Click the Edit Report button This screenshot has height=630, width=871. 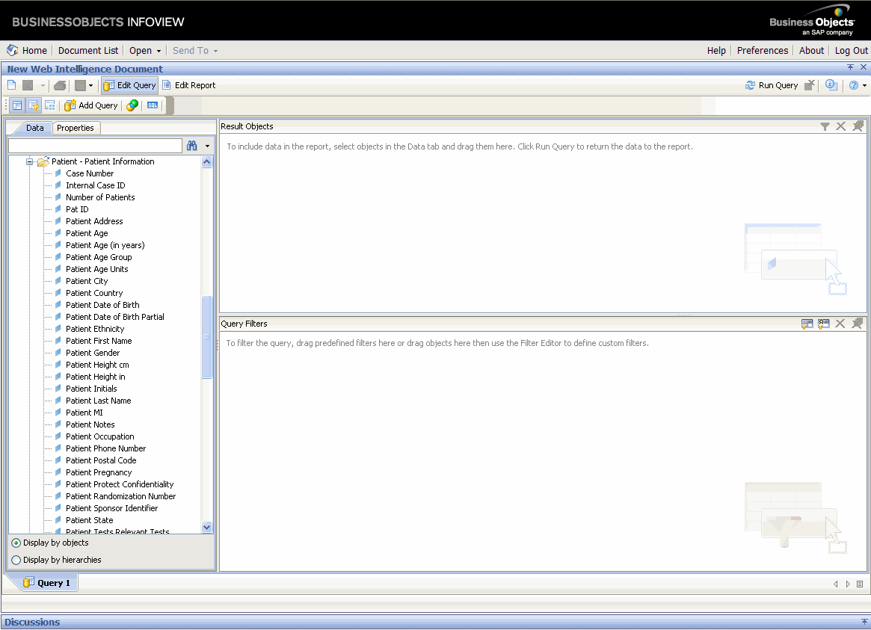(x=189, y=85)
